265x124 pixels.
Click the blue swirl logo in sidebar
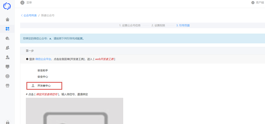(7, 6)
